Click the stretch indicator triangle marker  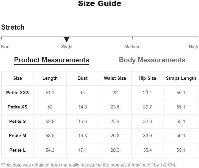pyautogui.click(x=67, y=40)
